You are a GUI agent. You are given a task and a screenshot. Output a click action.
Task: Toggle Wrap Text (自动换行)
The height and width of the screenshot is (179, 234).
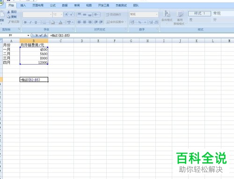113,15
